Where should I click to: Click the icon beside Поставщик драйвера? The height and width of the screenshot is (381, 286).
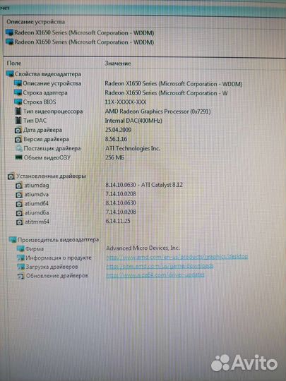tap(18, 148)
